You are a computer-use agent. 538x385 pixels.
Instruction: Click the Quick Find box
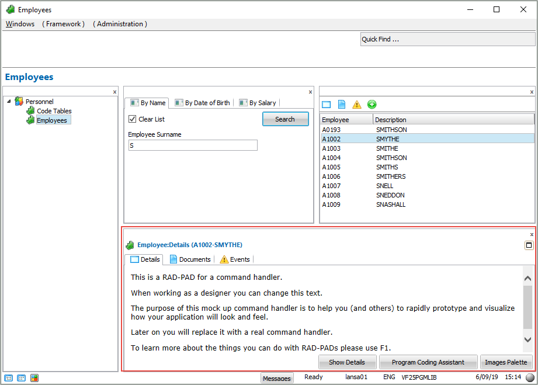coord(447,39)
